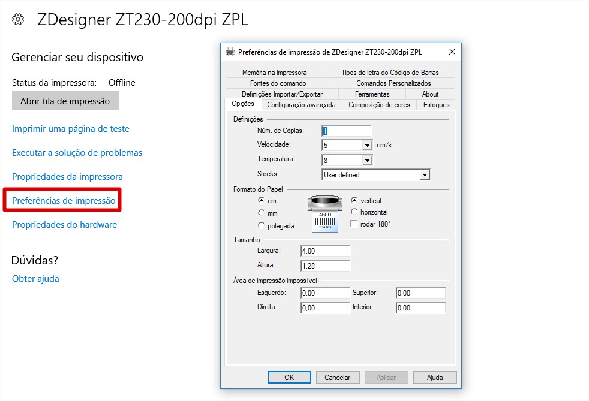Click the Obter ajuda link

[35, 279]
